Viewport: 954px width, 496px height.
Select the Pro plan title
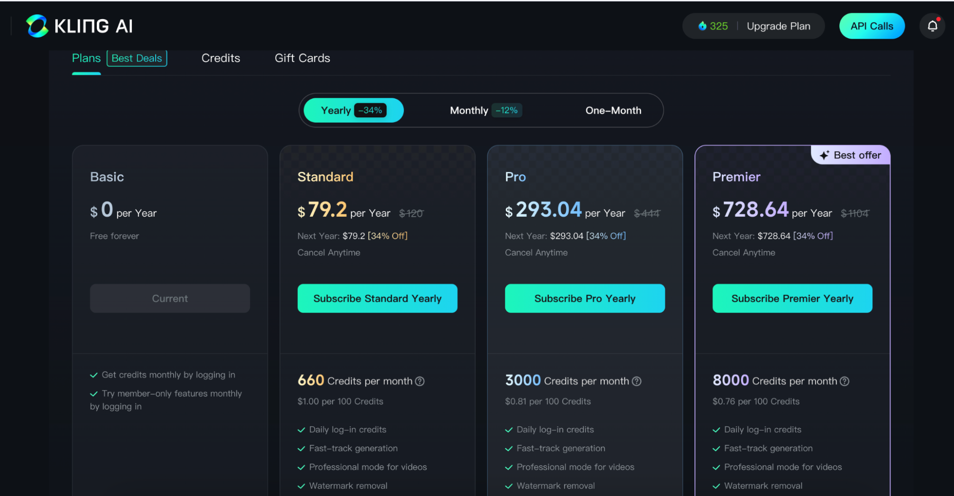(x=515, y=177)
